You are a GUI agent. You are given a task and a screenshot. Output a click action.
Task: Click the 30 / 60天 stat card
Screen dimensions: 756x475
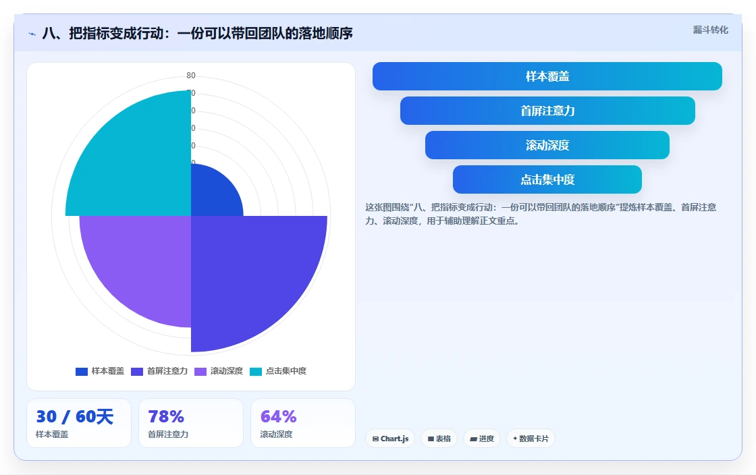click(x=79, y=423)
